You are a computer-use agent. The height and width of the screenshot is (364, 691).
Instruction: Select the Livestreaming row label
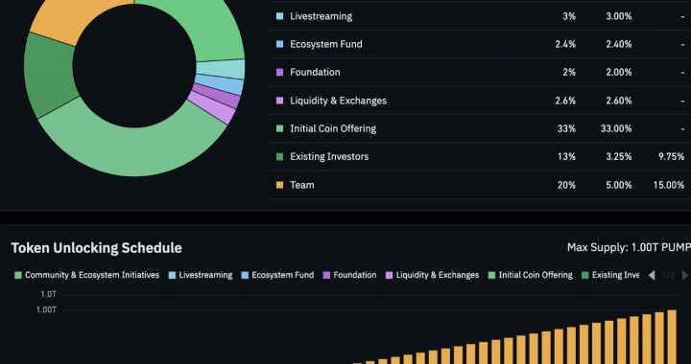point(321,16)
